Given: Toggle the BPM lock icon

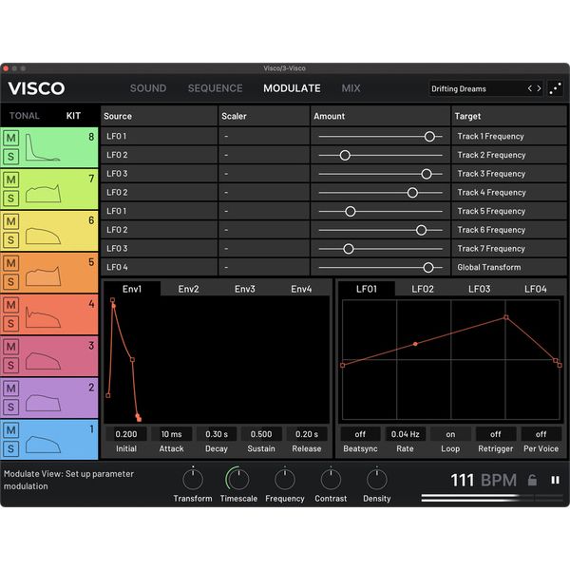Looking at the screenshot, I should 532,480.
